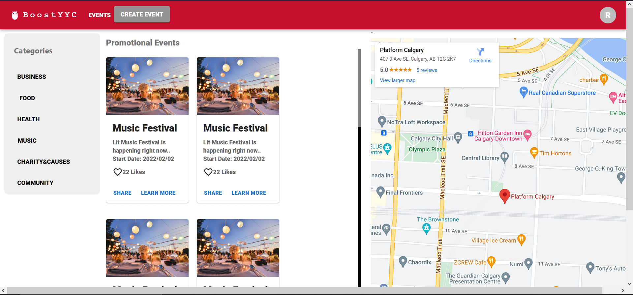Click Real Canadian Superstore shopping cart marker
This screenshot has height=295, width=633.
click(523, 92)
